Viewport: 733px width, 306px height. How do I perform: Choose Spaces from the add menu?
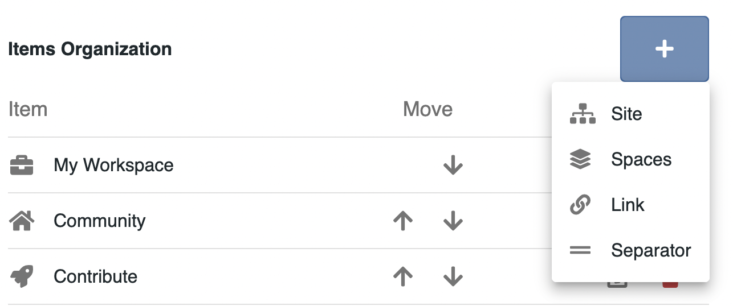tap(641, 159)
